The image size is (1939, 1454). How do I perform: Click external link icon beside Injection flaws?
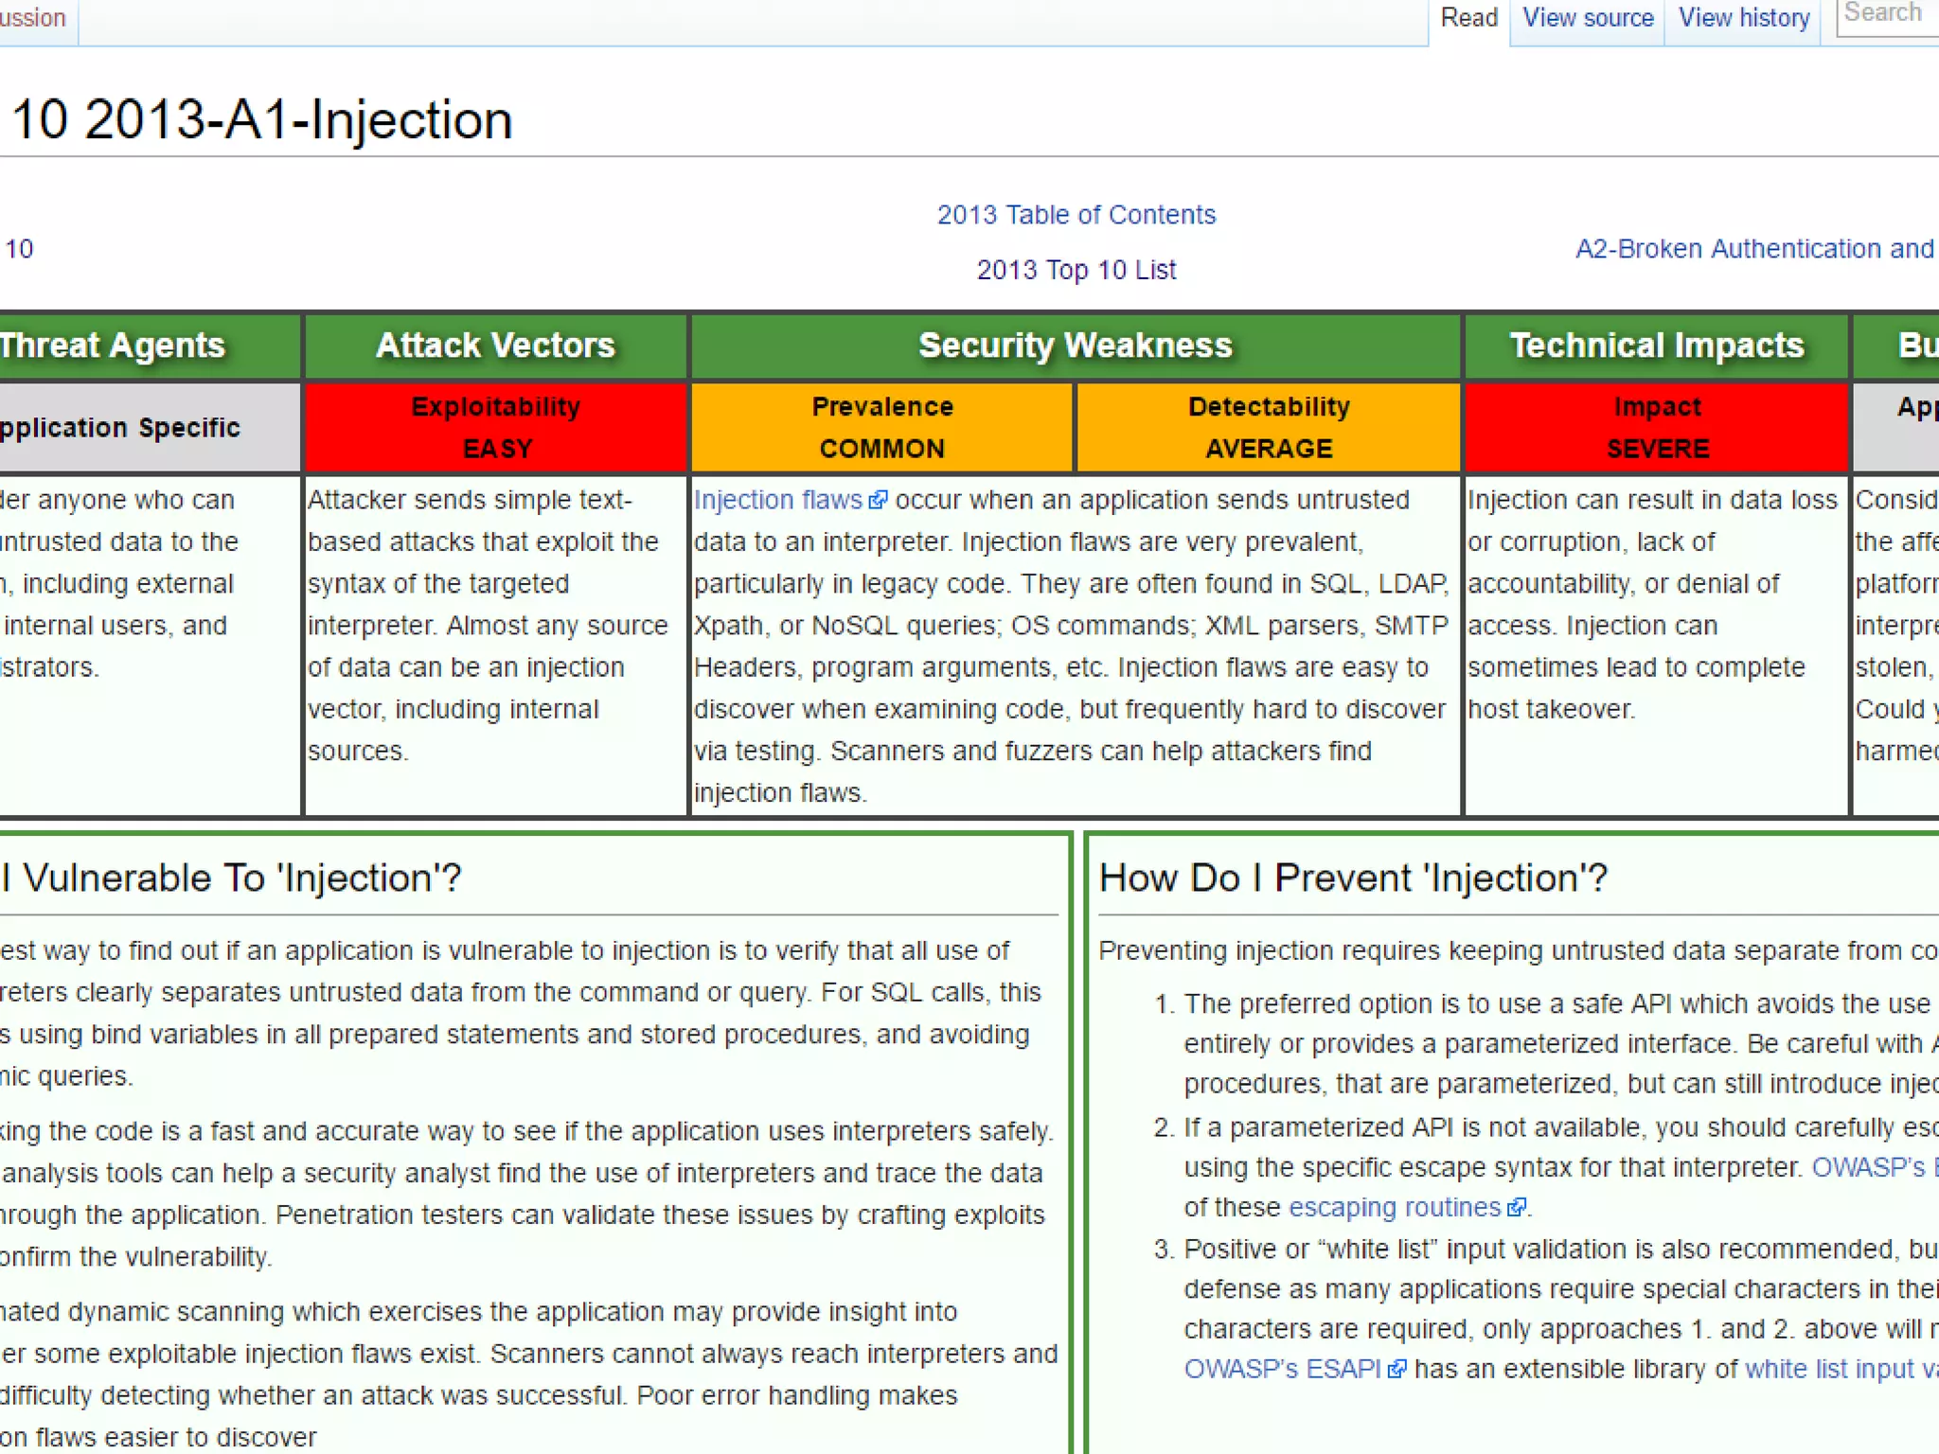[878, 500]
